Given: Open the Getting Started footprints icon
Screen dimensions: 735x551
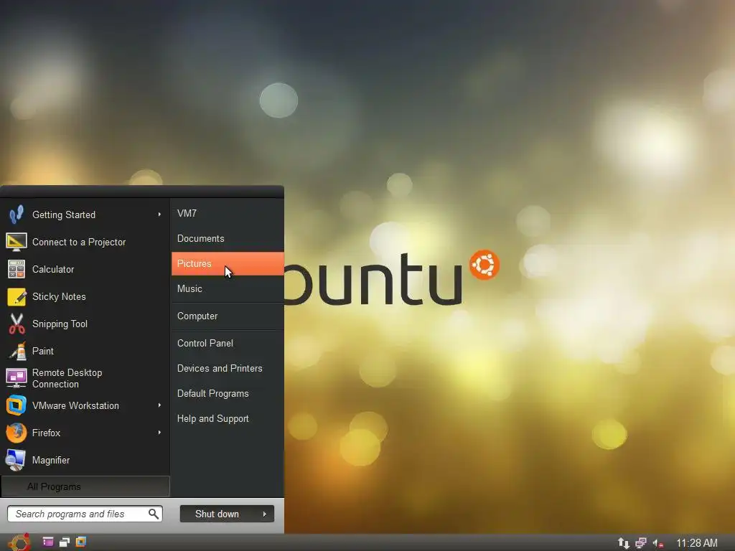Looking at the screenshot, I should coord(17,215).
